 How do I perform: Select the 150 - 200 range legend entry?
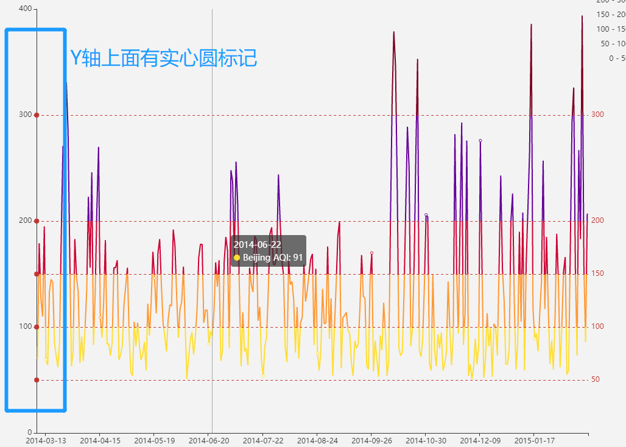[611, 15]
